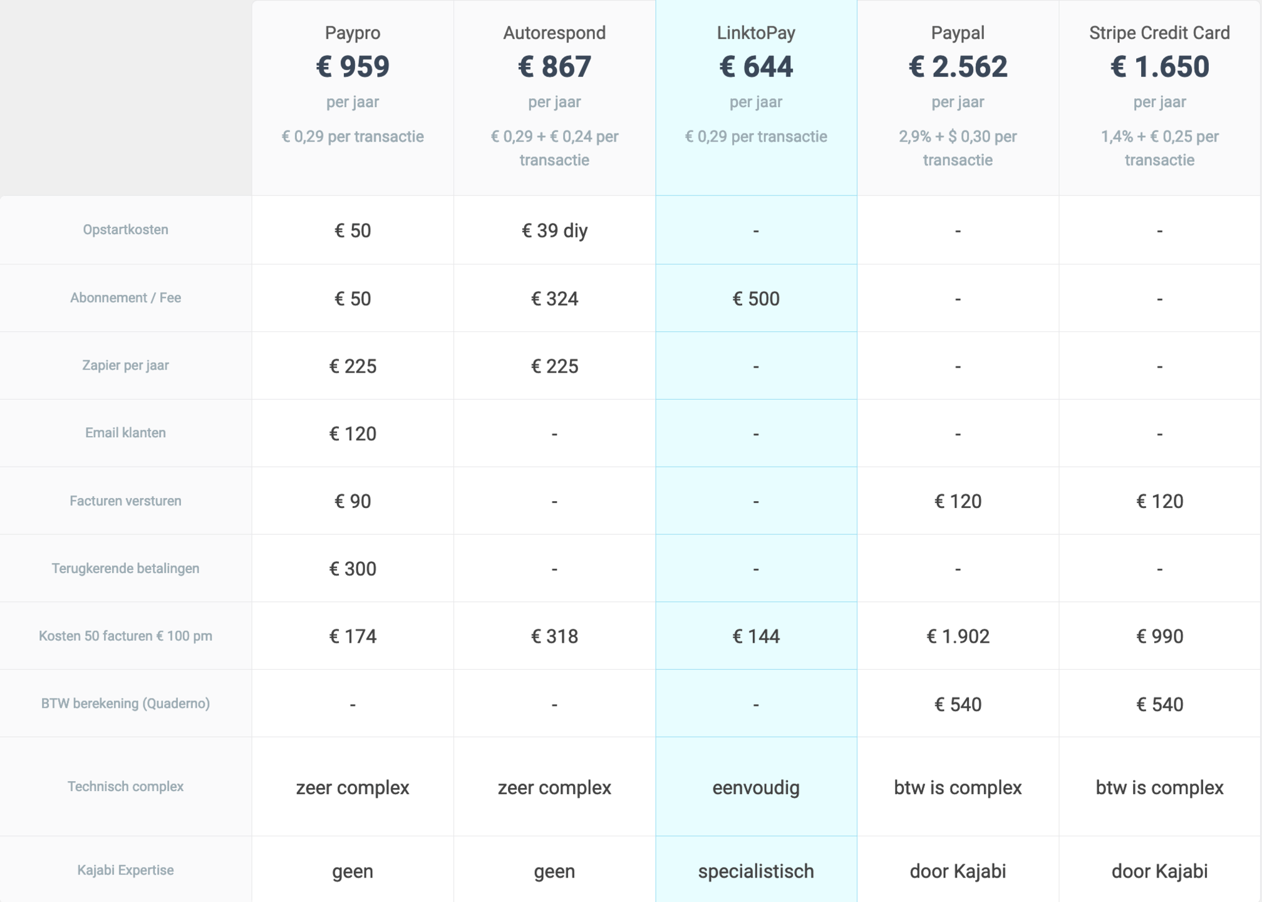Click the € 644 yearly price
The height and width of the screenshot is (902, 1262).
click(x=756, y=66)
